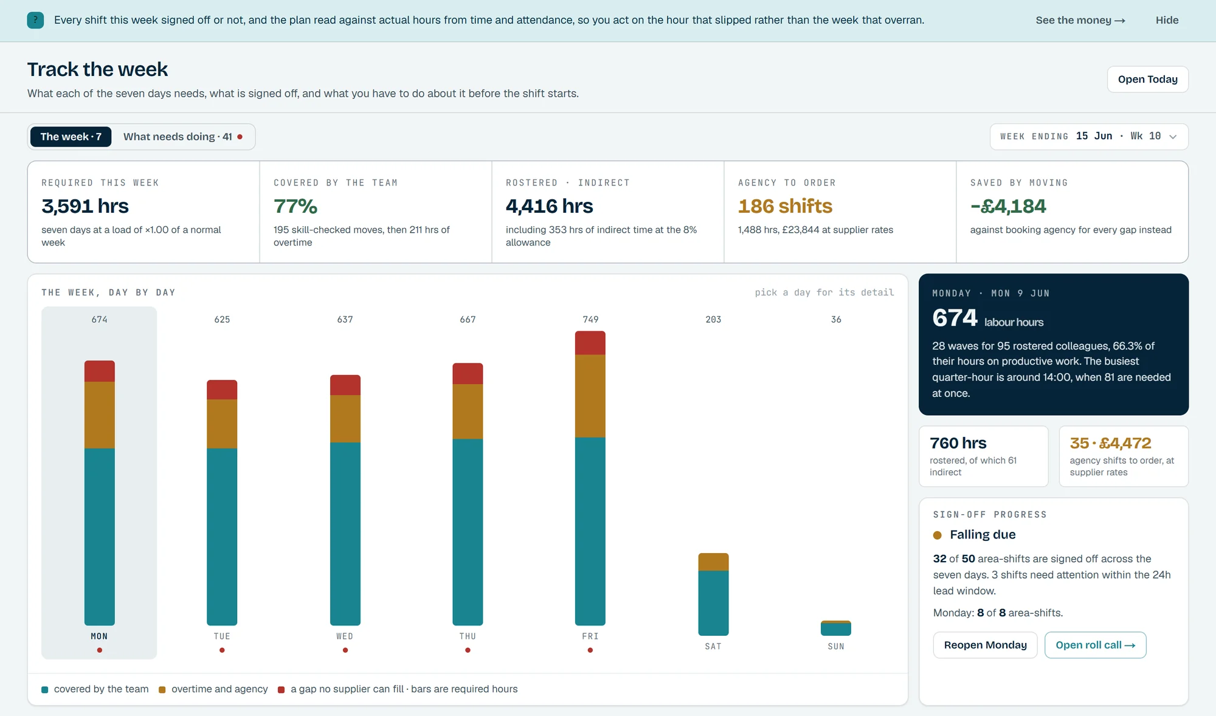Image resolution: width=1216 pixels, height=716 pixels.
Task: Click the 760 hrs rostered card
Action: [984, 456]
